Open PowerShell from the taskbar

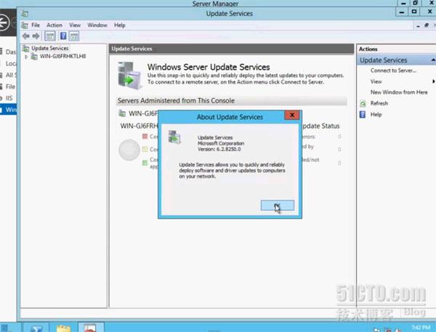(x=36, y=328)
